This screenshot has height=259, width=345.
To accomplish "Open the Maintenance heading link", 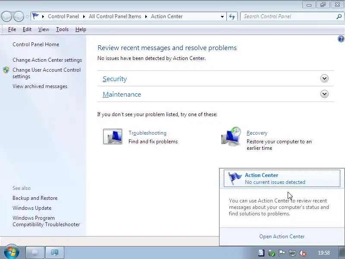I will tap(122, 94).
